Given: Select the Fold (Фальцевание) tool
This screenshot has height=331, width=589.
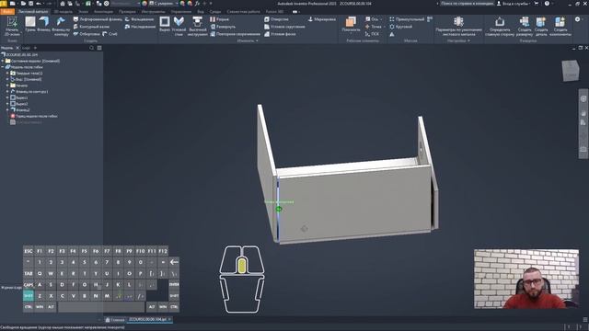Looking at the screenshot, I should pos(139,19).
